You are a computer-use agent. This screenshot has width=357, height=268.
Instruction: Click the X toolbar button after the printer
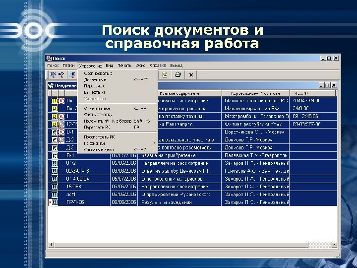[191, 75]
